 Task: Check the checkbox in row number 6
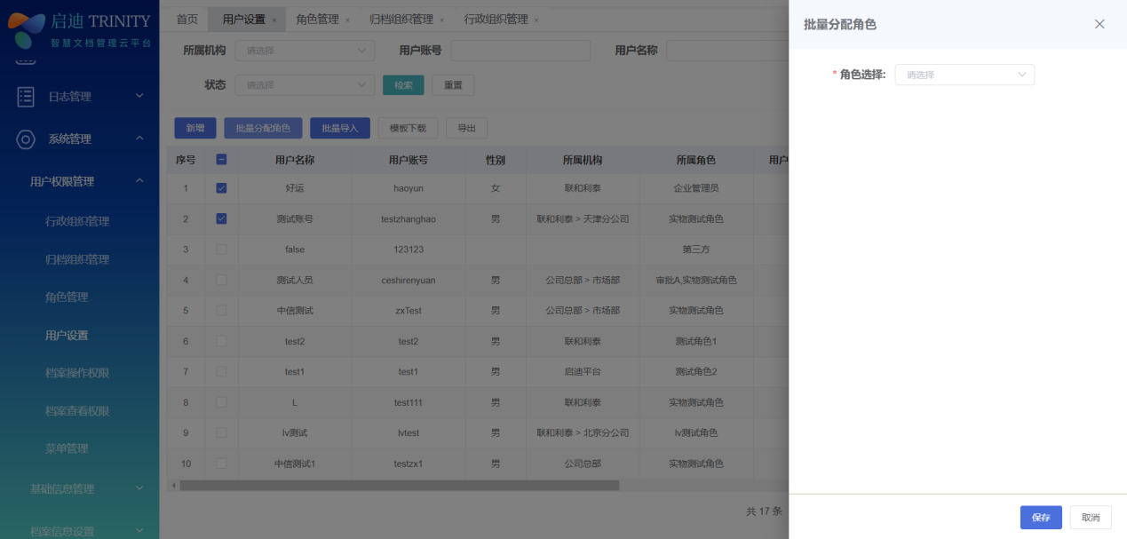point(221,341)
